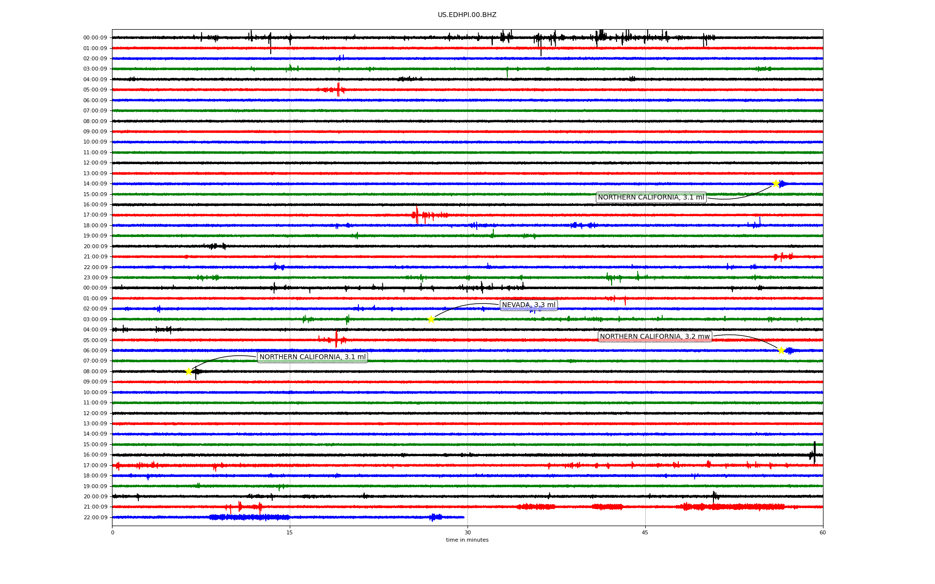Click the end of the truncated final blue trace
The image size is (935, 584).
(x=463, y=517)
